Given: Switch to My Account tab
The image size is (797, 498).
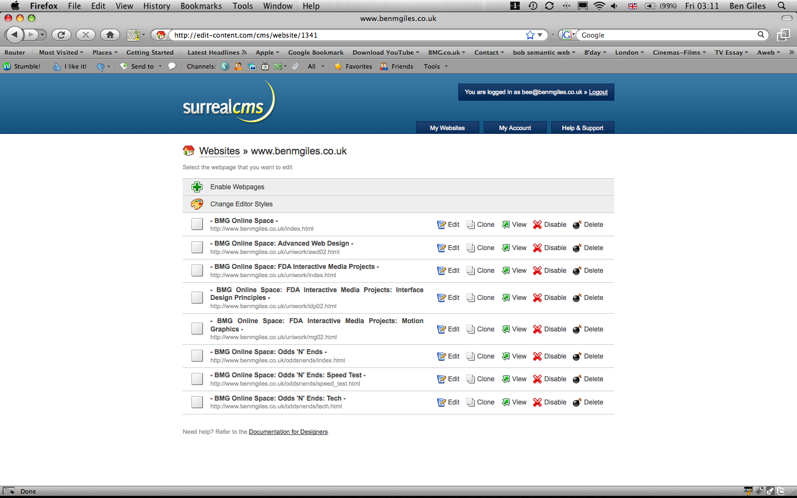Looking at the screenshot, I should [515, 128].
